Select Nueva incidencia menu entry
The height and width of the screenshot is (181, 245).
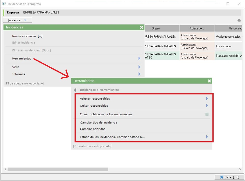(27, 36)
